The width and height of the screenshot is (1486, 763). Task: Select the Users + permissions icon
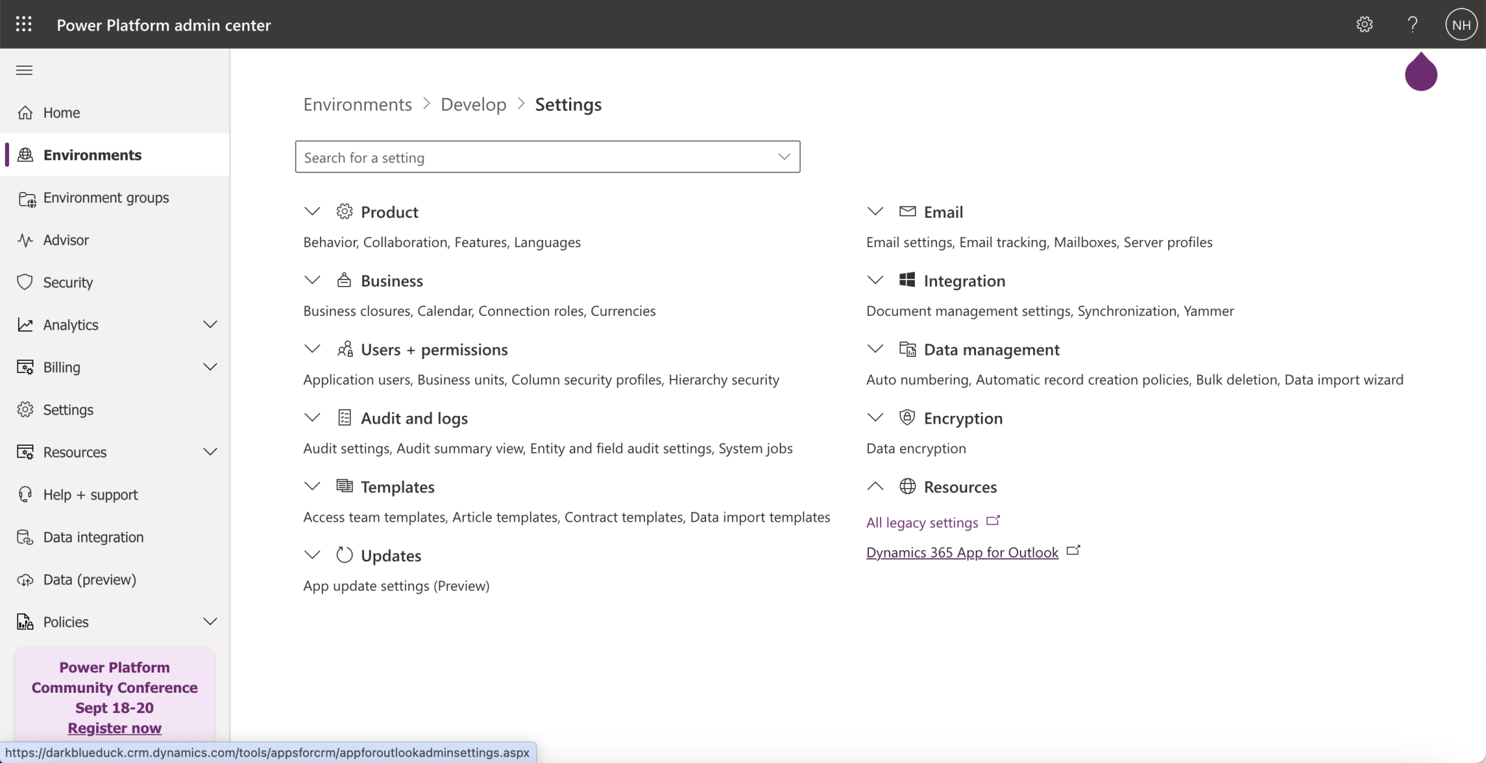344,348
